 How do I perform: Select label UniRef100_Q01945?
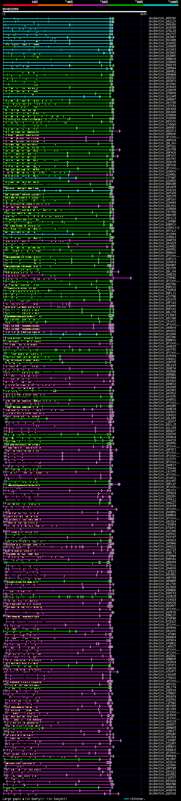[162, 96]
